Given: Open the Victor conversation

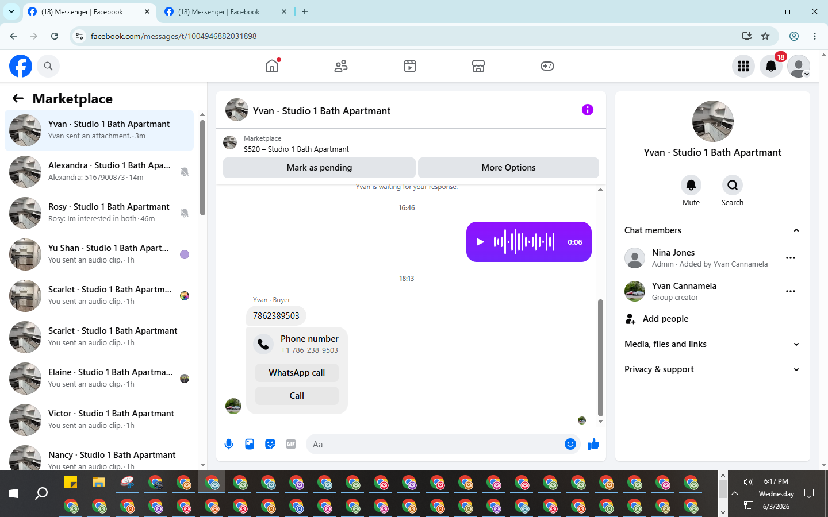Looking at the screenshot, I should click(99, 420).
